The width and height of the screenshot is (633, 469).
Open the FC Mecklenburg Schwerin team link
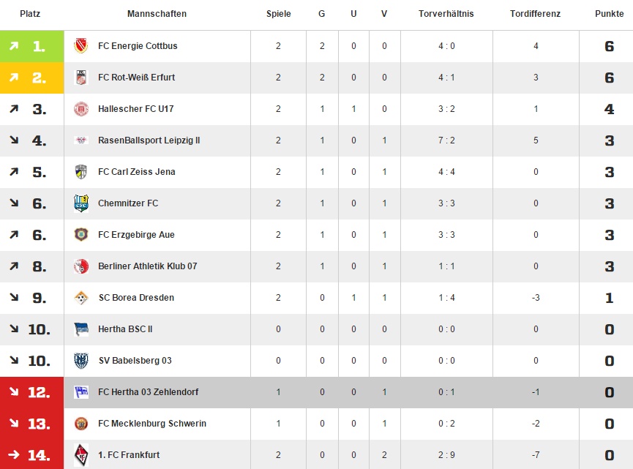[152, 424]
